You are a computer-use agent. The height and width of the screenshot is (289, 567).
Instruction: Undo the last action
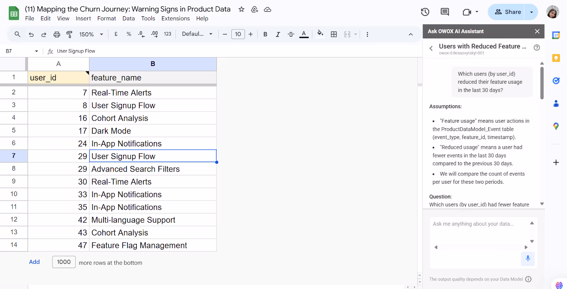[31, 34]
